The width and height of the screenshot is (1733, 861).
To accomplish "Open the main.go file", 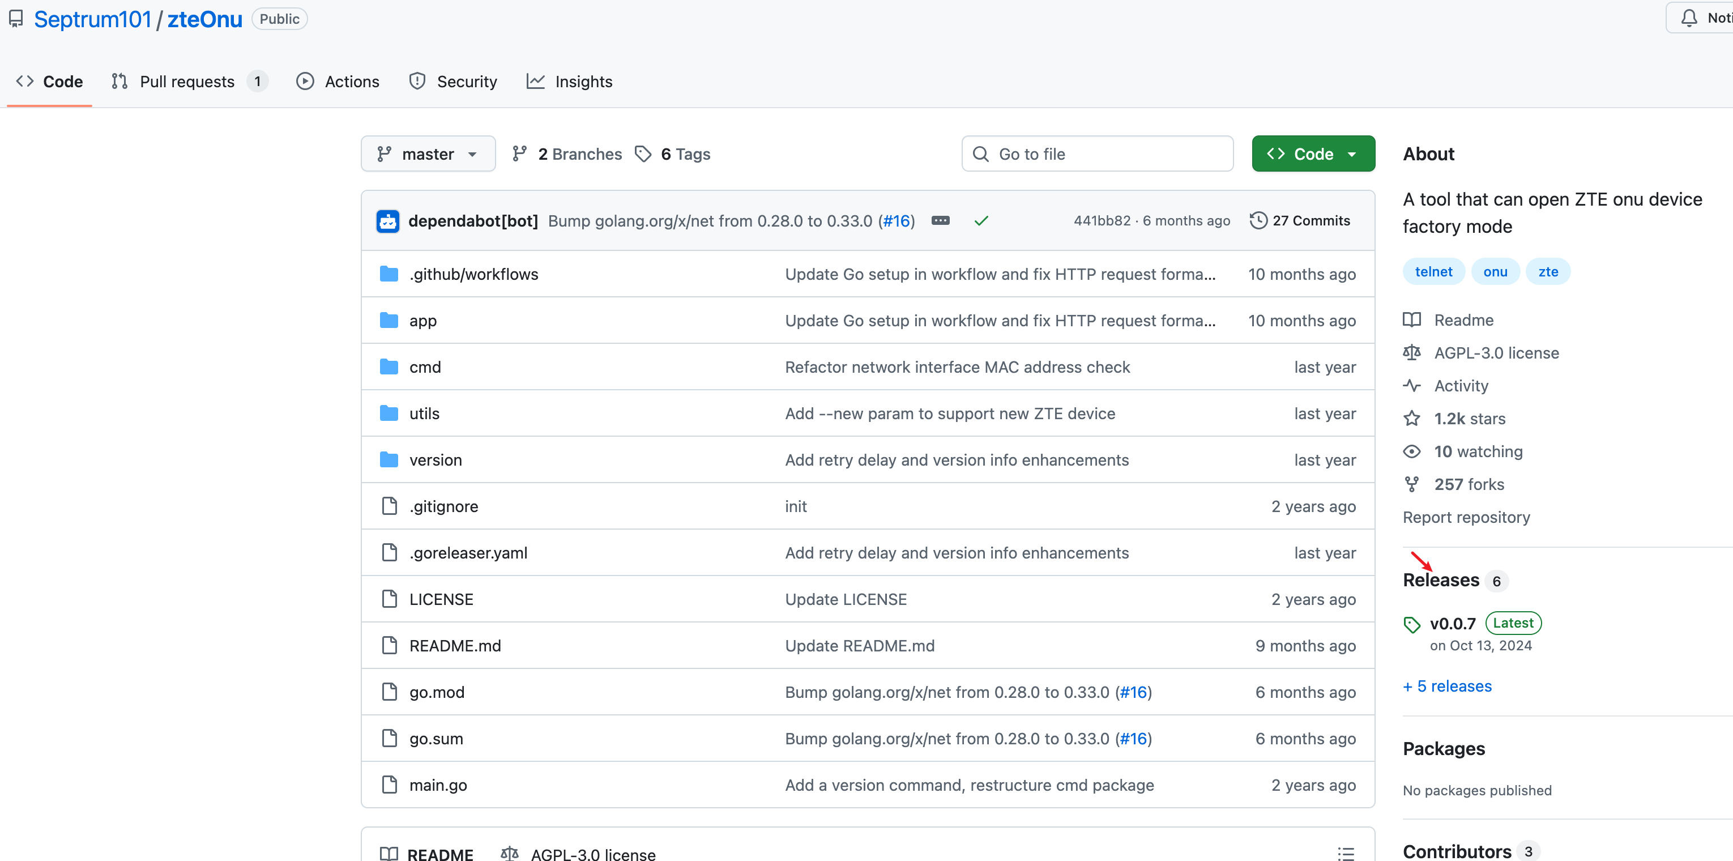I will pyautogui.click(x=438, y=785).
